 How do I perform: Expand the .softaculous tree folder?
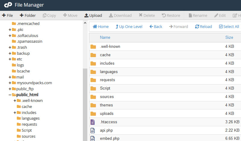(x=10, y=35)
